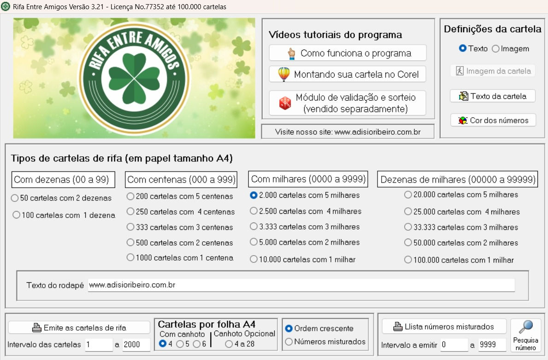
Task: Select 500 cartelas com 2 centenas
Action: (130, 242)
